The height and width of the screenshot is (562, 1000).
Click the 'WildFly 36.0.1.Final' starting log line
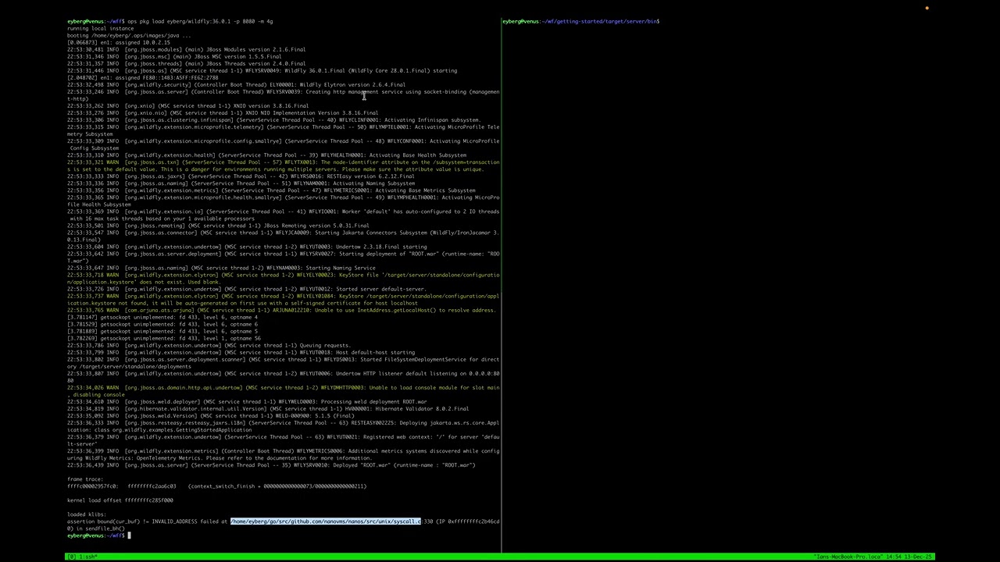point(262,70)
